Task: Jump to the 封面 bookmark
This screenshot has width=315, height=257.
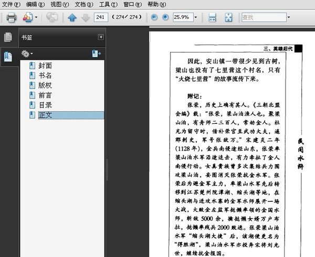Action: (45, 66)
